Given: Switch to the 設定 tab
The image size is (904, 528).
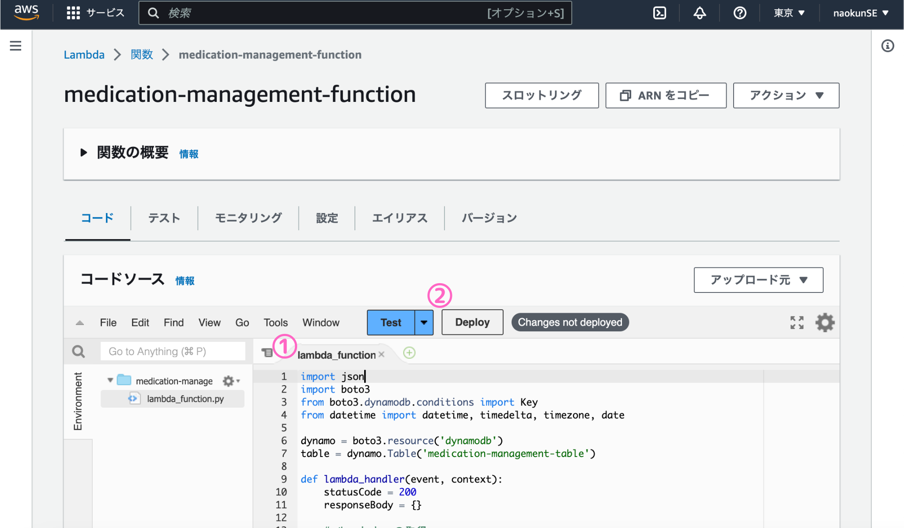Looking at the screenshot, I should tap(327, 218).
